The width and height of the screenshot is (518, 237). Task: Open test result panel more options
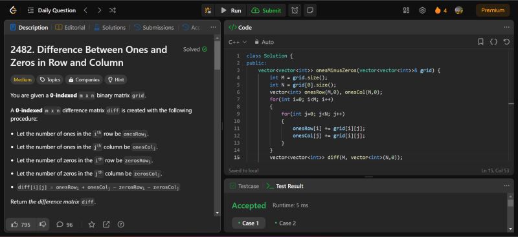(506, 186)
